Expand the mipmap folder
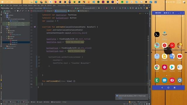The width and height of the screenshot is (187, 105). (7, 36)
